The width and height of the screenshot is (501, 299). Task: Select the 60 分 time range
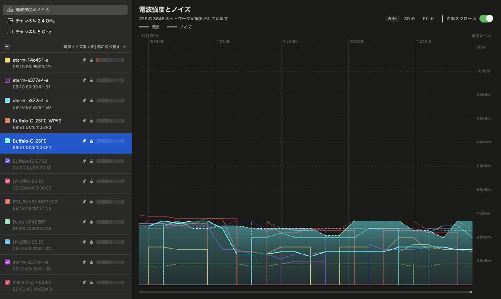tap(428, 19)
